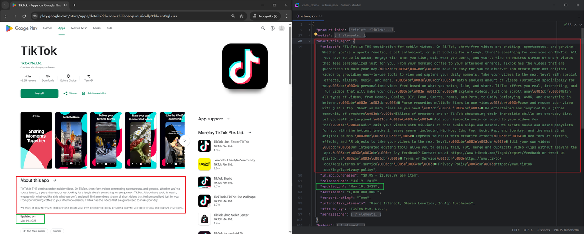This screenshot has width=584, height=234.
Task: Add TikTok to wishlist
Action: pos(94,94)
